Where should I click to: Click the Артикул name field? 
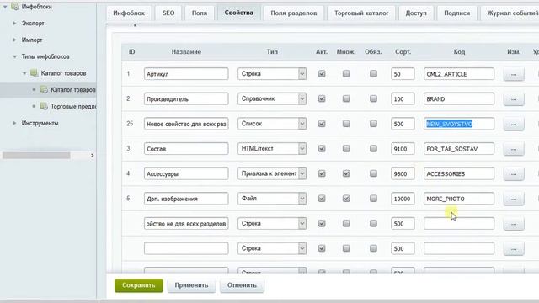tap(186, 74)
